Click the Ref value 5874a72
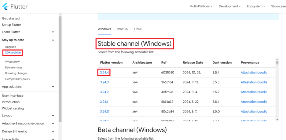 click(167, 102)
